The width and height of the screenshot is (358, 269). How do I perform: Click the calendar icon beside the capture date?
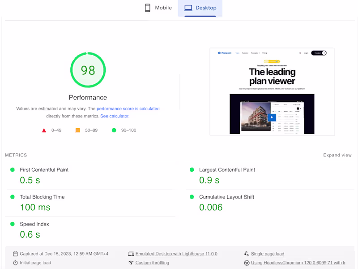point(16,253)
